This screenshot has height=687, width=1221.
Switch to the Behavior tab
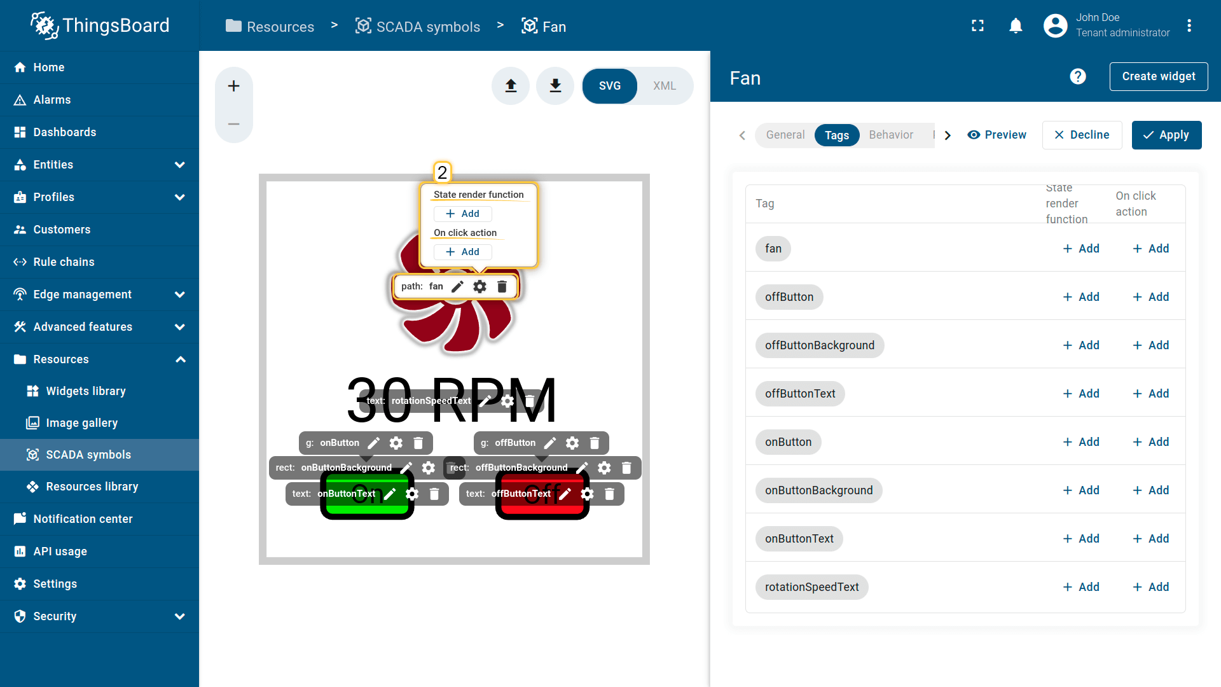pos(890,135)
